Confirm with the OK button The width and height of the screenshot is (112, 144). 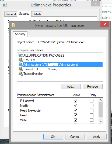point(53,137)
